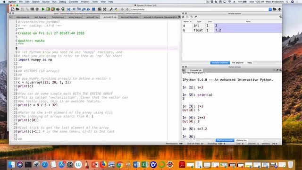Select the IPython console tab
302x170 pixels.
coord(225,140)
